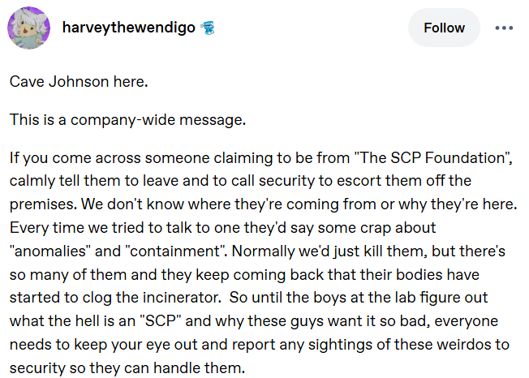Click the quoted word "anomalies"
529x378 pixels.
[x=50, y=251]
